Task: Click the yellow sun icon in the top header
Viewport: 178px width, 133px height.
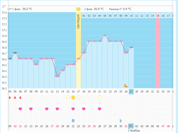Action: (78, 9)
